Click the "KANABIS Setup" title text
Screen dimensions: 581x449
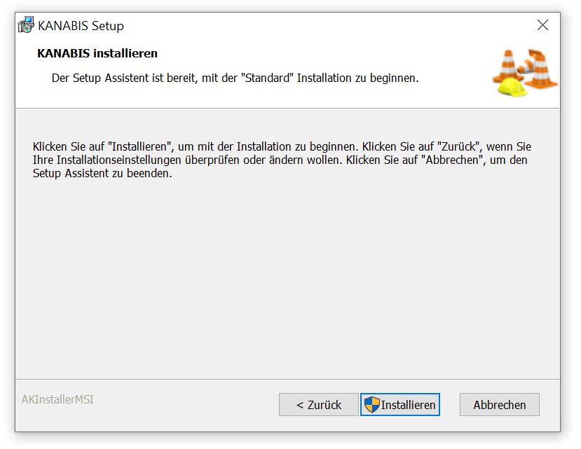[x=81, y=26]
